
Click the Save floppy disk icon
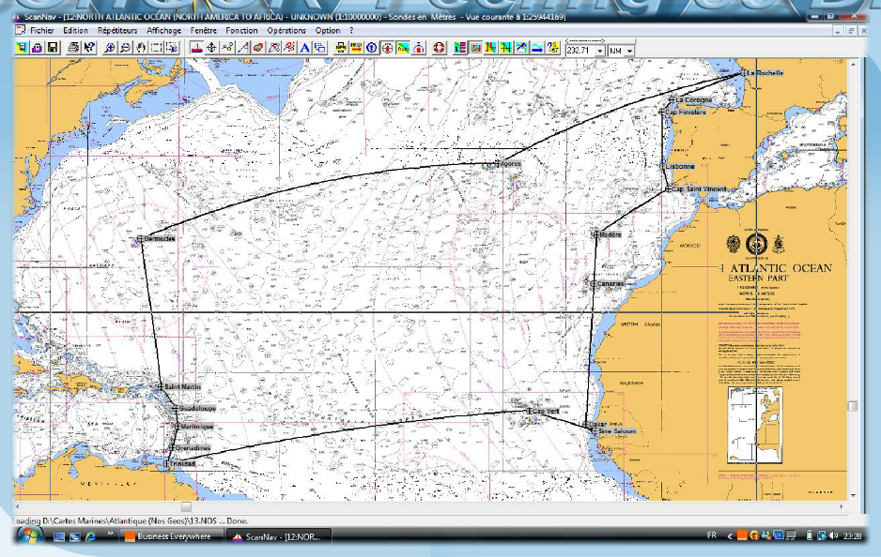click(52, 48)
